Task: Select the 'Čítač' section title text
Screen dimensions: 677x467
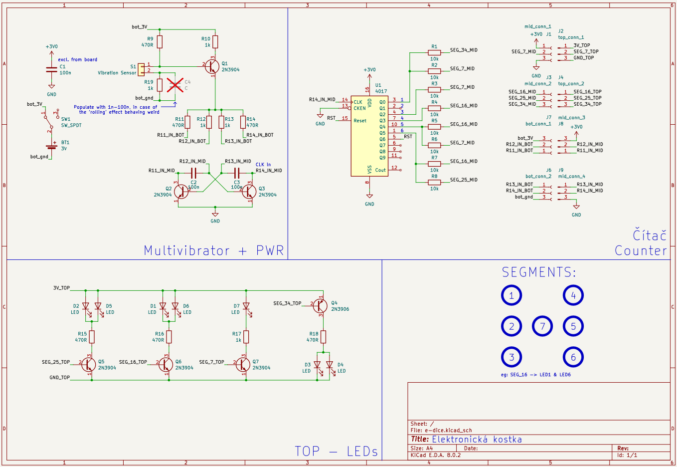Action: point(650,235)
